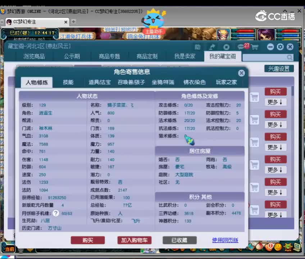This screenshot has height=259, width=305.
Task: Open the 使用网页版 link
Action: pyautogui.click(x=225, y=240)
